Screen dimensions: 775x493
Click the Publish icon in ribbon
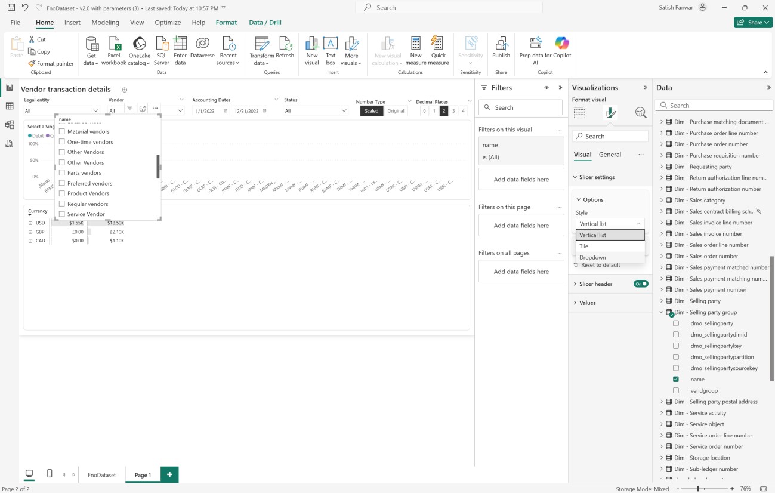coord(501,47)
